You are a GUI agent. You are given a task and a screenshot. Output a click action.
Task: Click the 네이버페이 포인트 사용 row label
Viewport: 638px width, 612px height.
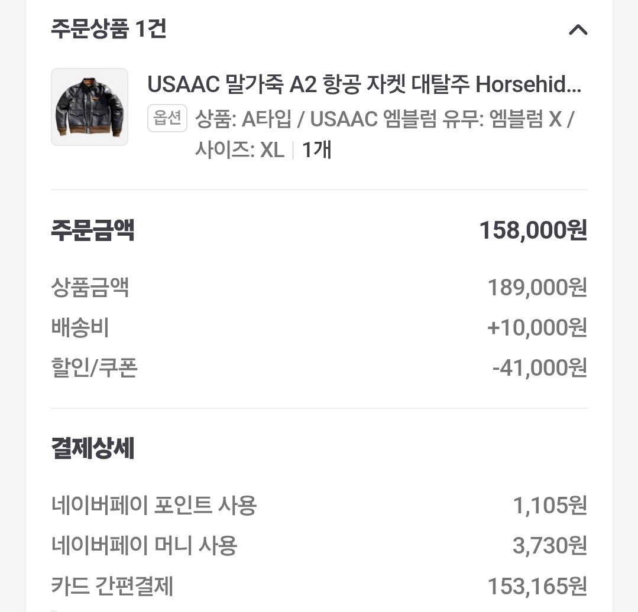[x=154, y=506]
